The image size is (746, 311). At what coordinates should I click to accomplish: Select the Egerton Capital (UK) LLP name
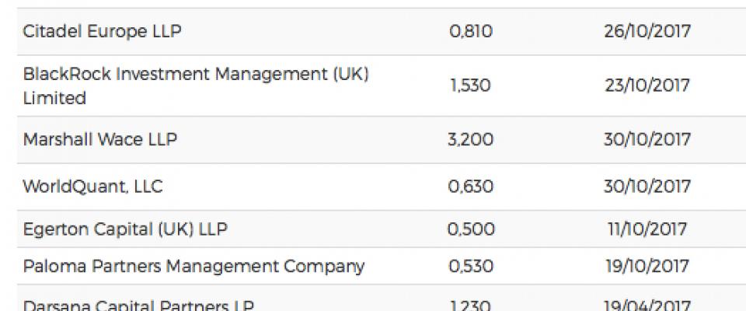[125, 229]
